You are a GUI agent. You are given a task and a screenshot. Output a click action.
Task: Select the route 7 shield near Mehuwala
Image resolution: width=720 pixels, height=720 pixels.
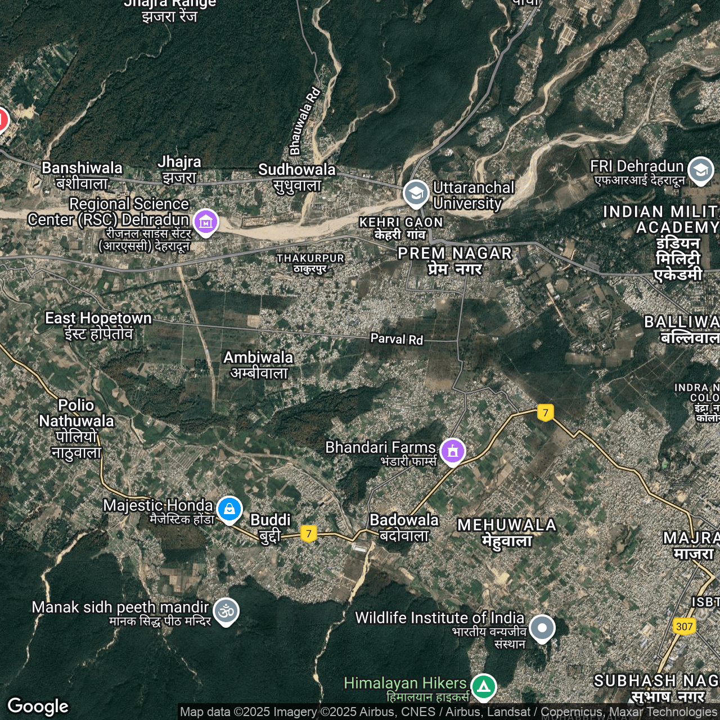click(x=545, y=412)
